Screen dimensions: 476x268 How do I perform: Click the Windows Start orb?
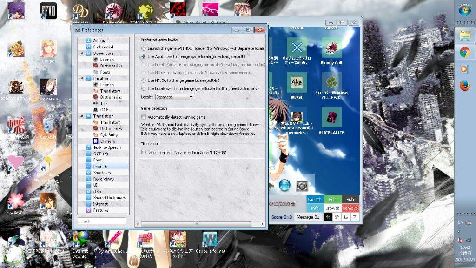464,11
